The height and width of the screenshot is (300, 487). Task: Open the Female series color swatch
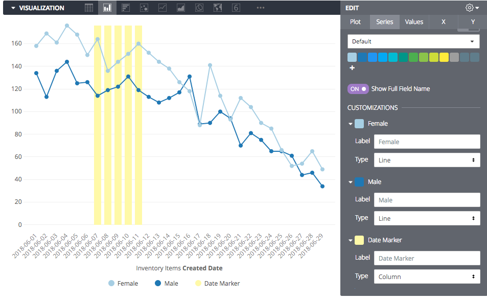tap(359, 124)
